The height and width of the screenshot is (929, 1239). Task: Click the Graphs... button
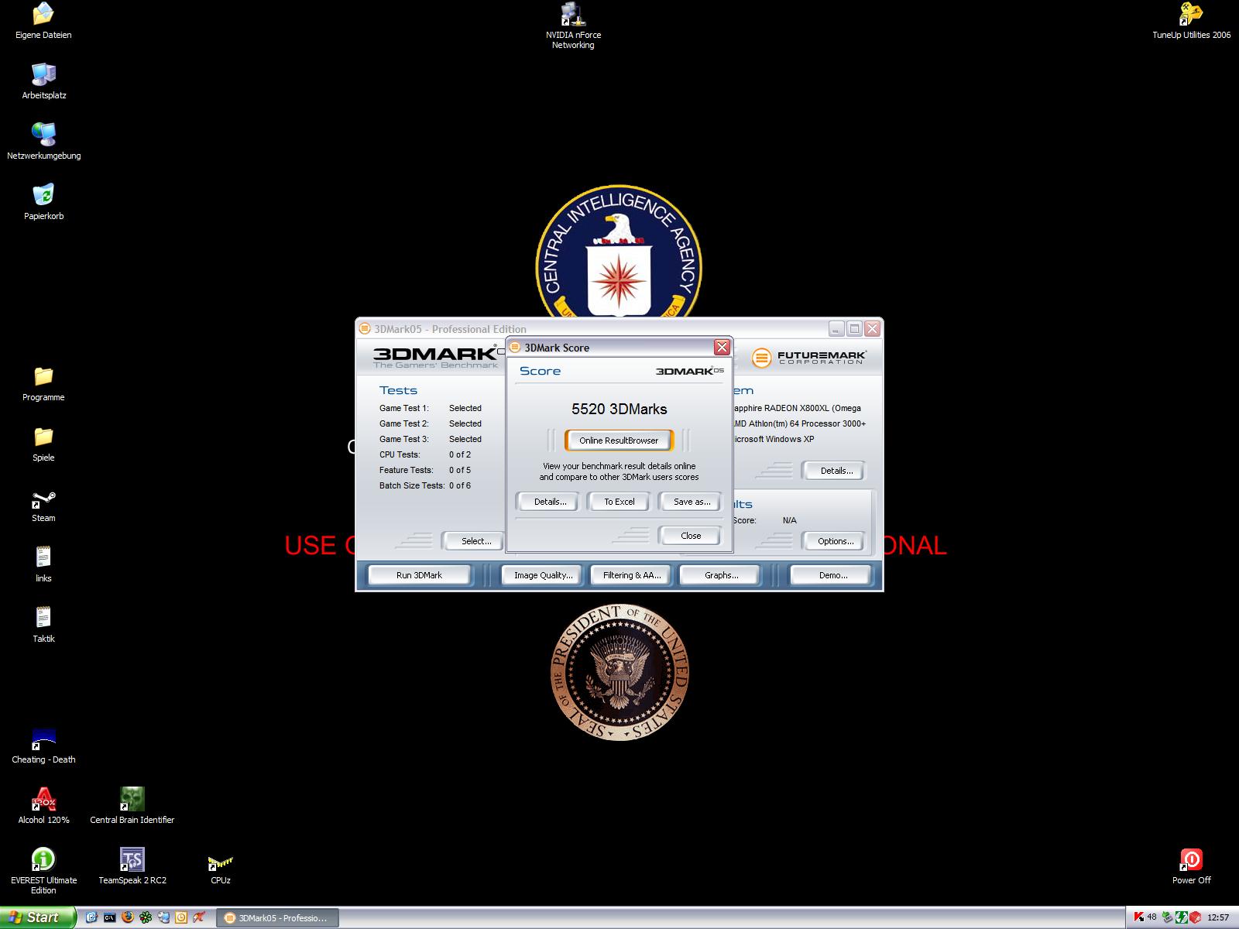click(721, 575)
